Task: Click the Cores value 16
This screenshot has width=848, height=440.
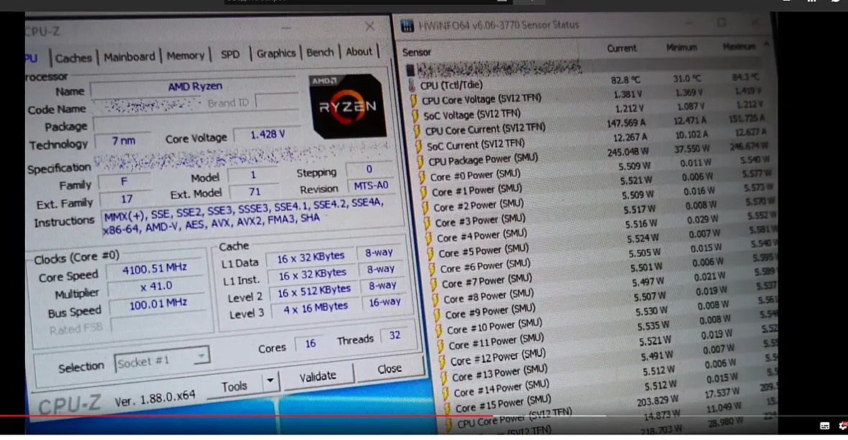Action: tap(310, 343)
